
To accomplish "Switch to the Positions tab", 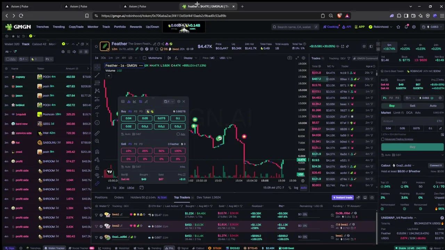I will tap(101, 198).
